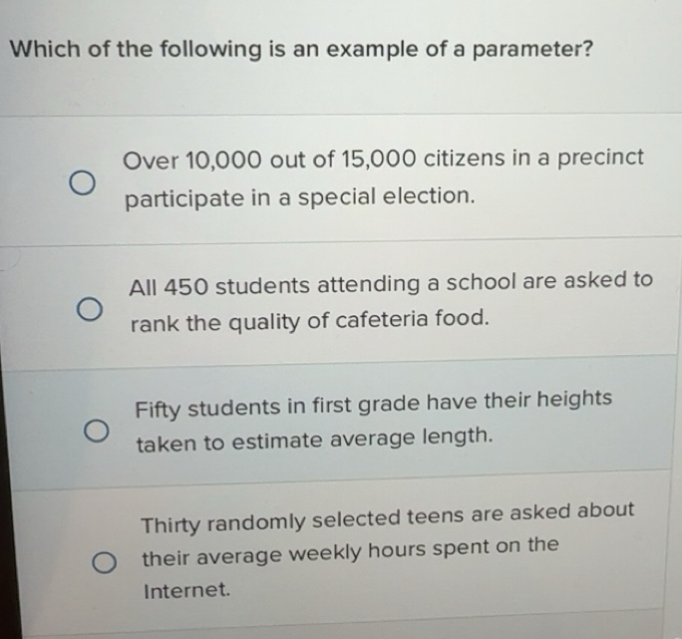Click the word "Thirty" in the fourth answer

coord(172,523)
